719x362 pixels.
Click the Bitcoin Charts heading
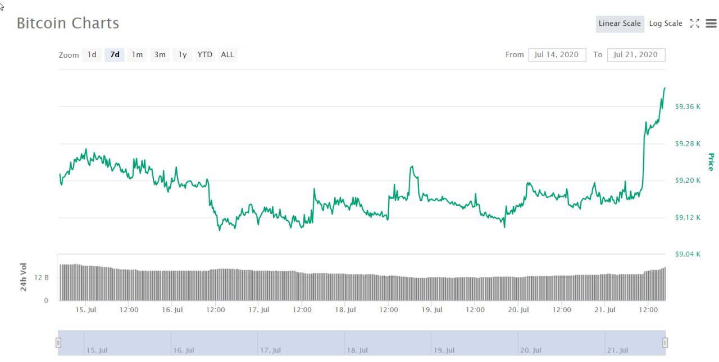pyautogui.click(x=68, y=24)
